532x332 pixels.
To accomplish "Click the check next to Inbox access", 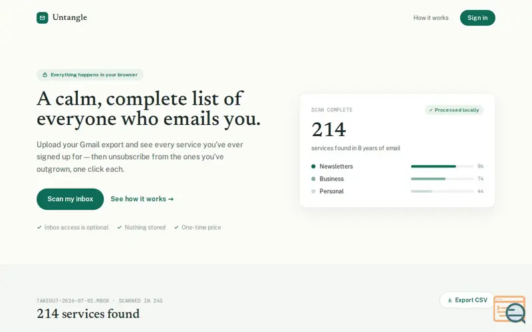I will point(39,227).
